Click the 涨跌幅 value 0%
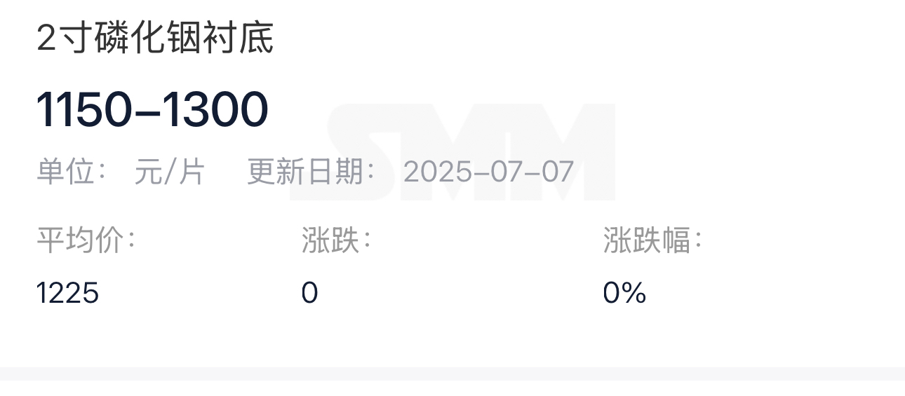This screenshot has width=905, height=396. pyautogui.click(x=624, y=292)
